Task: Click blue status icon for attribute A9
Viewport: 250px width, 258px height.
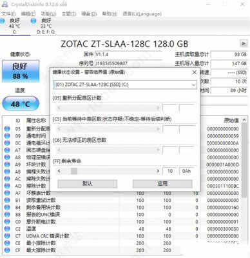Action: [x=7, y=164]
